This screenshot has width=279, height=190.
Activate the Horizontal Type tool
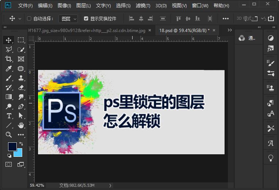[x=8, y=116]
